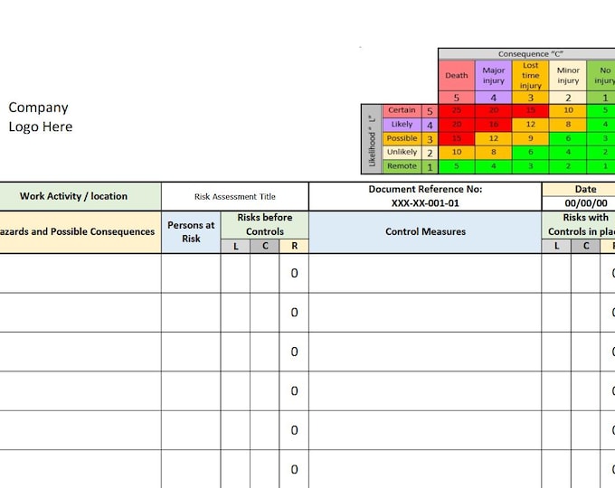Click the 12 cell in the Possible row
Viewport: 615px width, 488px height.
[x=494, y=138]
